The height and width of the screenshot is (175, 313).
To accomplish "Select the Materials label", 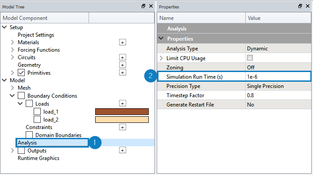I will pos(28,42).
